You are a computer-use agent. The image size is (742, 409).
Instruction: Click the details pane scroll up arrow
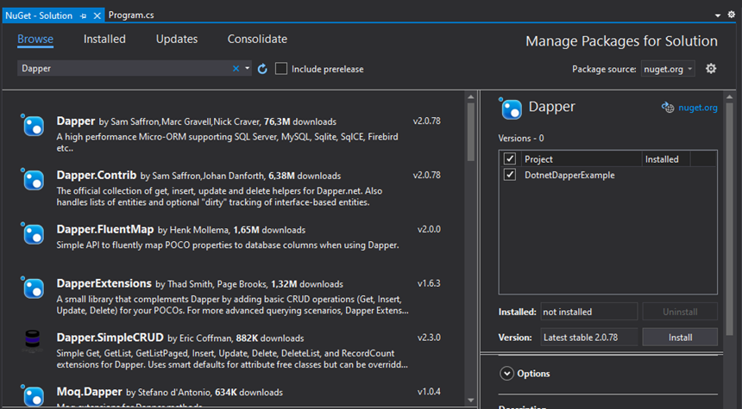[x=729, y=96]
